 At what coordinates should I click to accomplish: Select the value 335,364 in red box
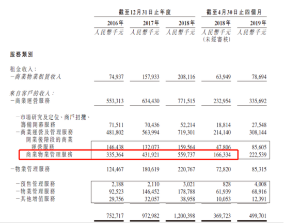(115, 155)
